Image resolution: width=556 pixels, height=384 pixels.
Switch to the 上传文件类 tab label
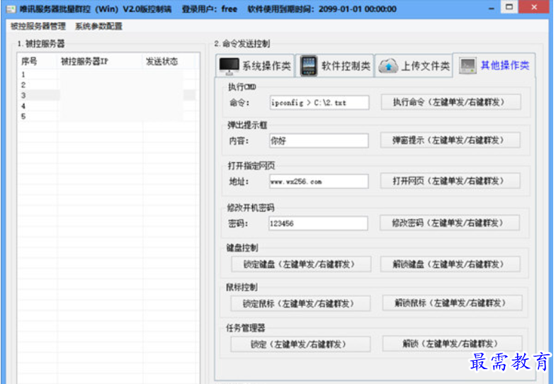click(x=425, y=66)
